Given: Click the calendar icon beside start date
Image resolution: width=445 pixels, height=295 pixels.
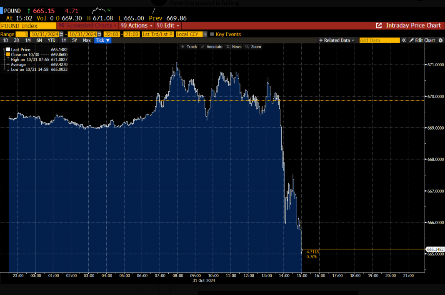Looking at the screenshot, I should coord(61,34).
